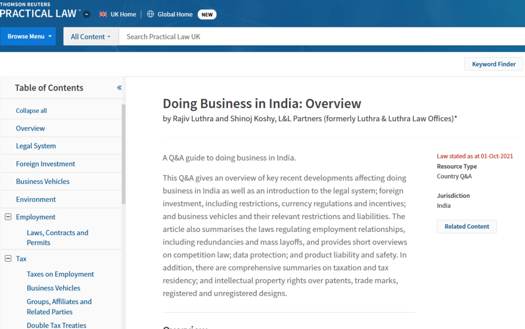Viewport: 525px width, 329px height.
Task: Select Laws, Contracts and Permits entry
Action: pyautogui.click(x=57, y=237)
